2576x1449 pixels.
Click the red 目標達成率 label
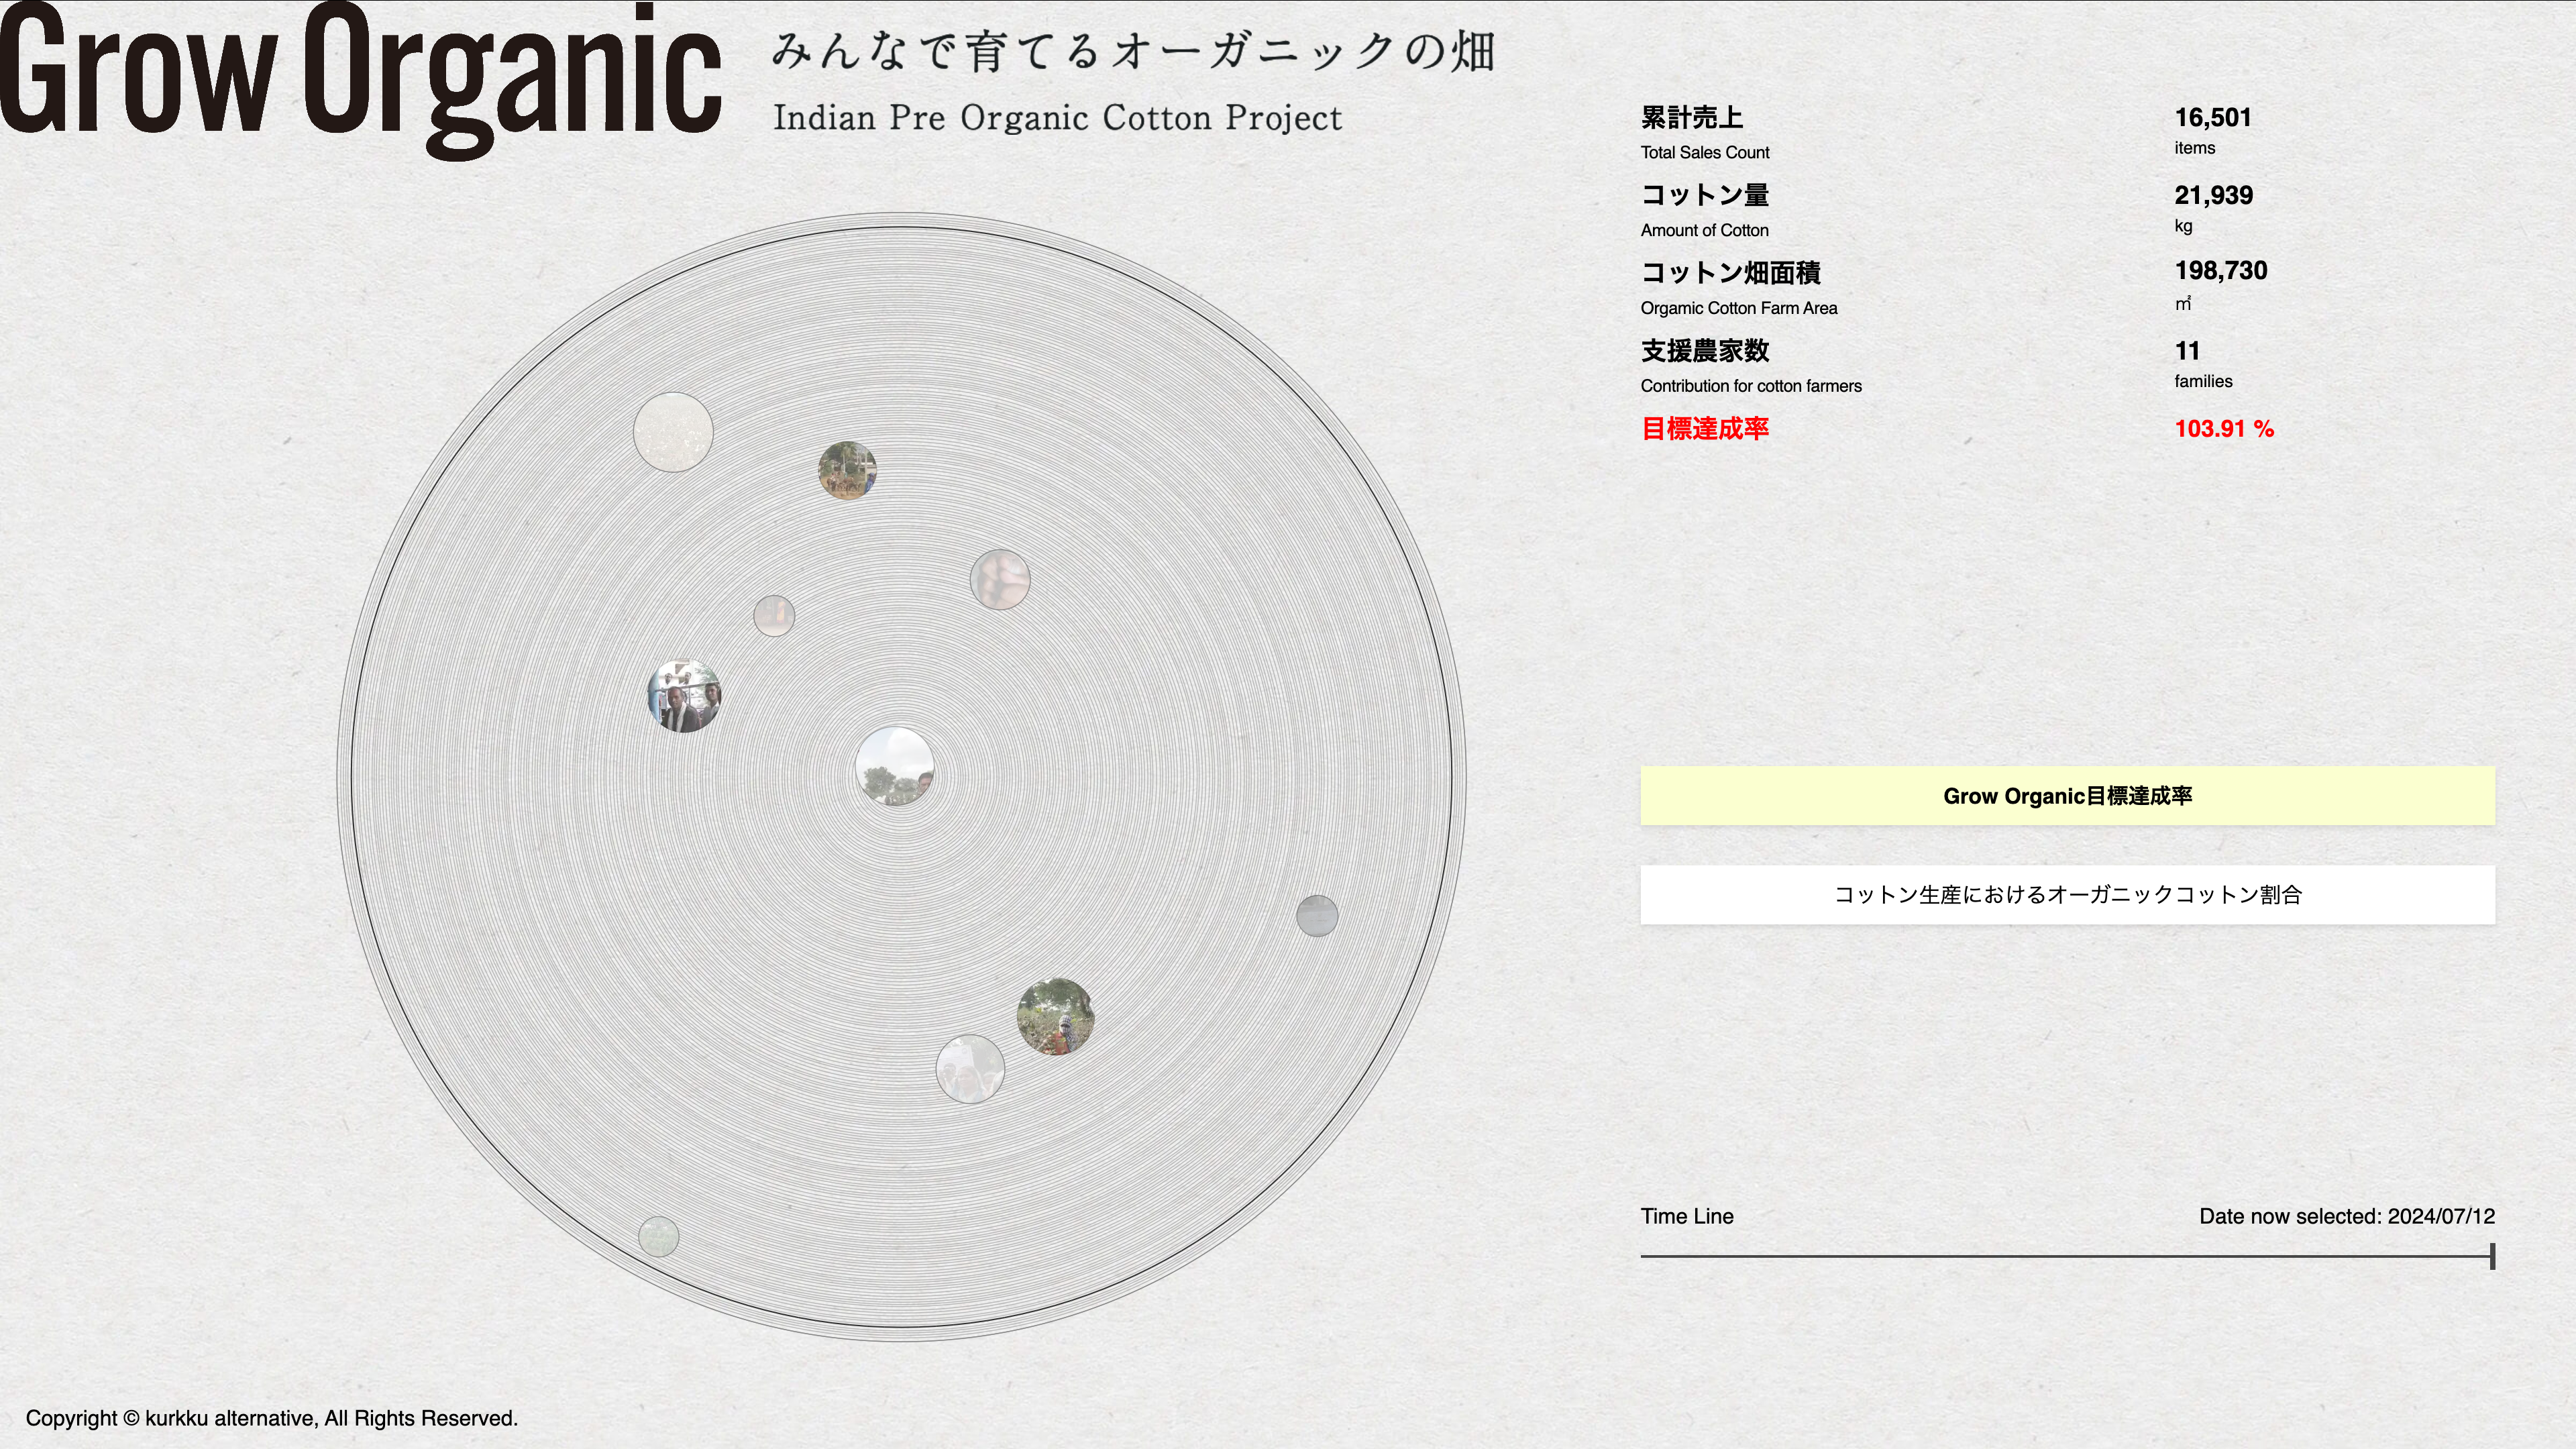[1705, 429]
